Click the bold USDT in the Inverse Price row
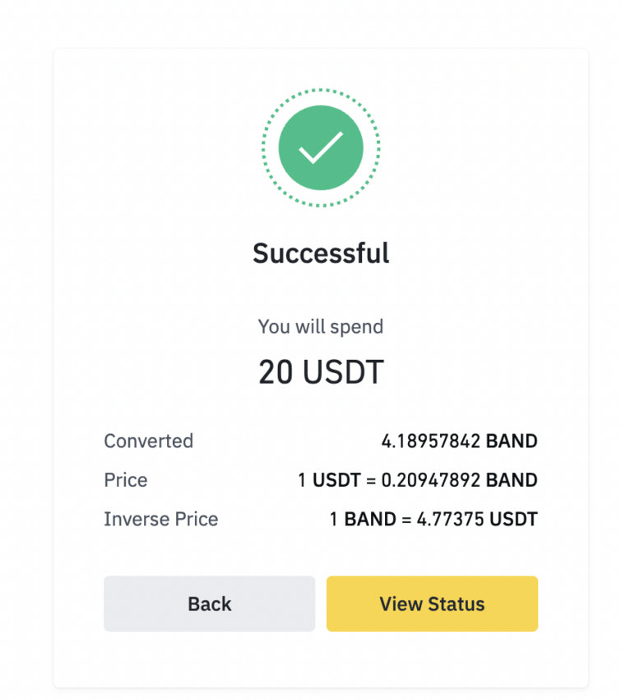This screenshot has width=621, height=700. pos(513,520)
